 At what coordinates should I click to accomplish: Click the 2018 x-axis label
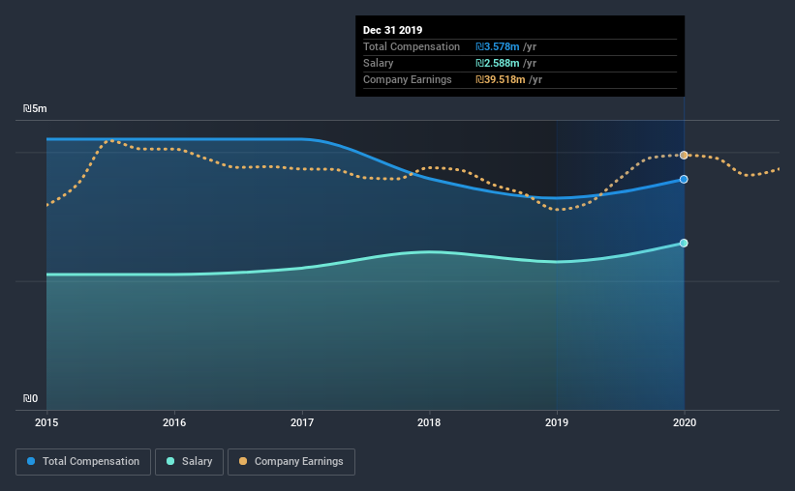[x=429, y=422]
